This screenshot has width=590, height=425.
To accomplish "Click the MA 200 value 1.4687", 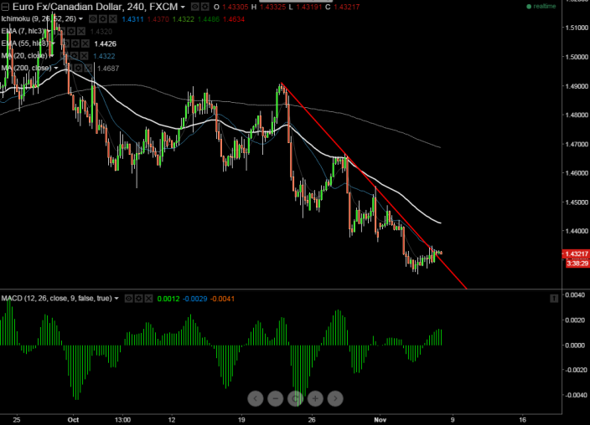I will 108,69.
